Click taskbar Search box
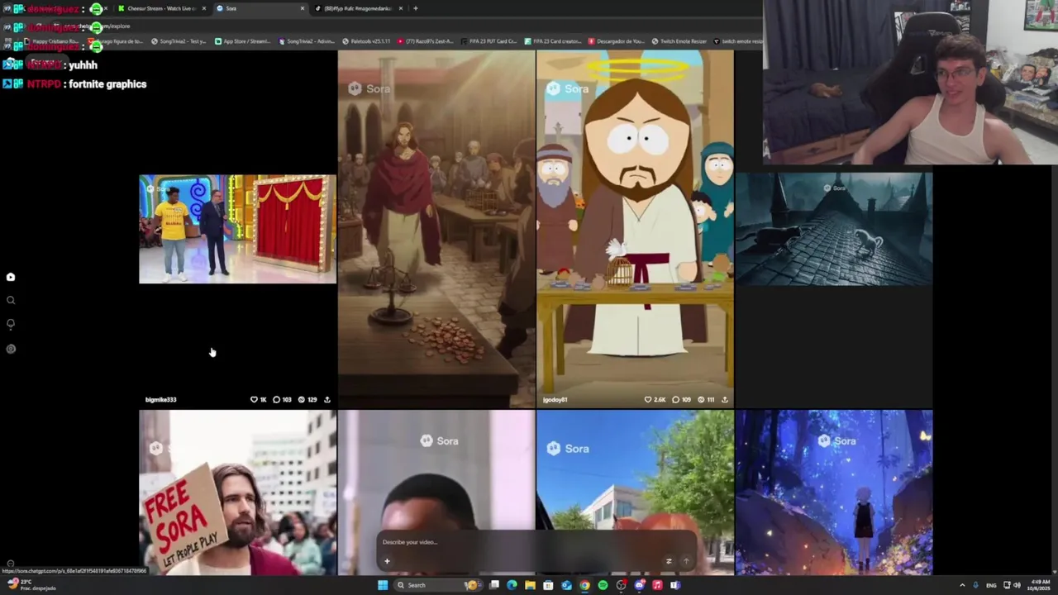Screen dimensions: 1058x595 438,585
